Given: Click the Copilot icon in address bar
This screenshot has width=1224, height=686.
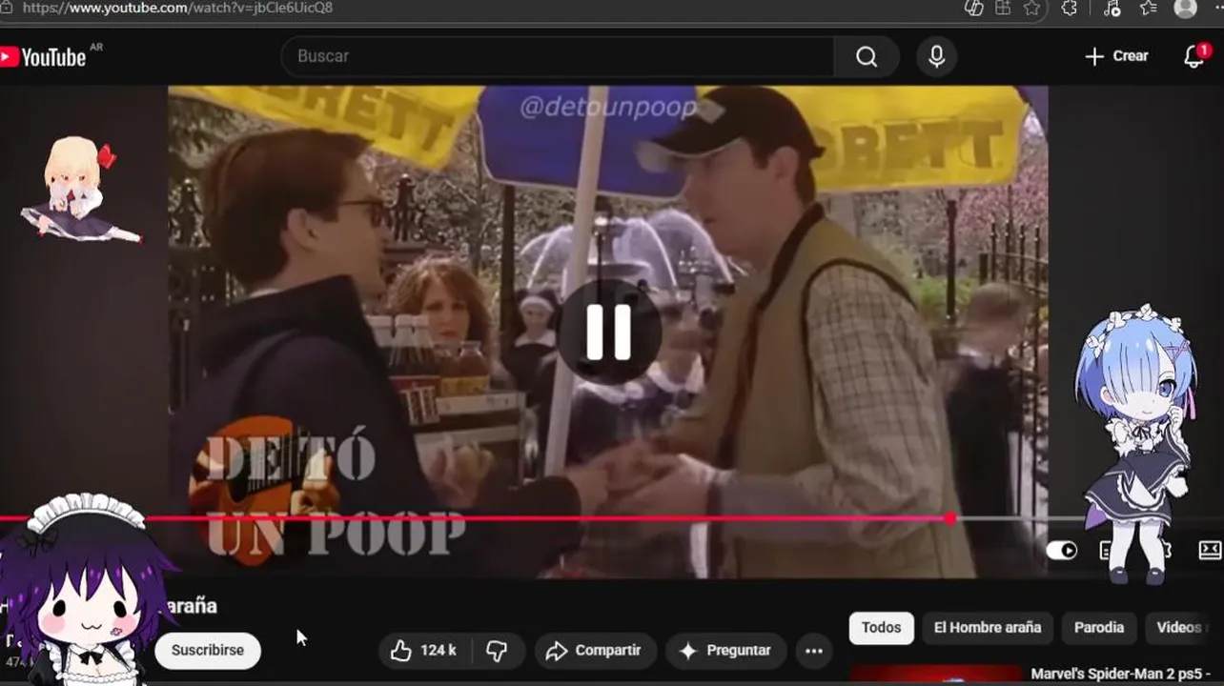Looking at the screenshot, I should (x=973, y=8).
